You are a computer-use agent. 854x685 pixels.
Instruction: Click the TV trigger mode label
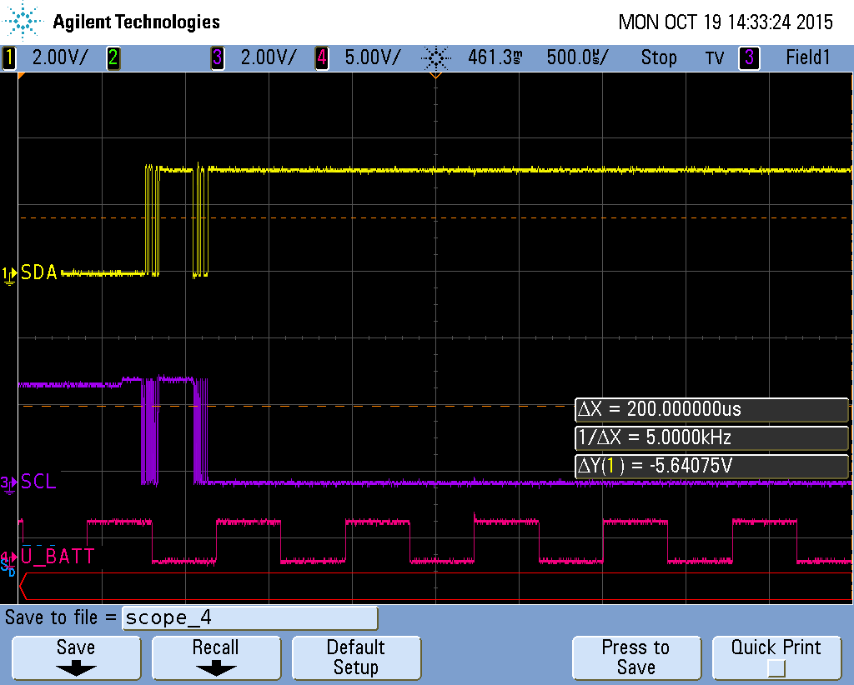point(715,58)
